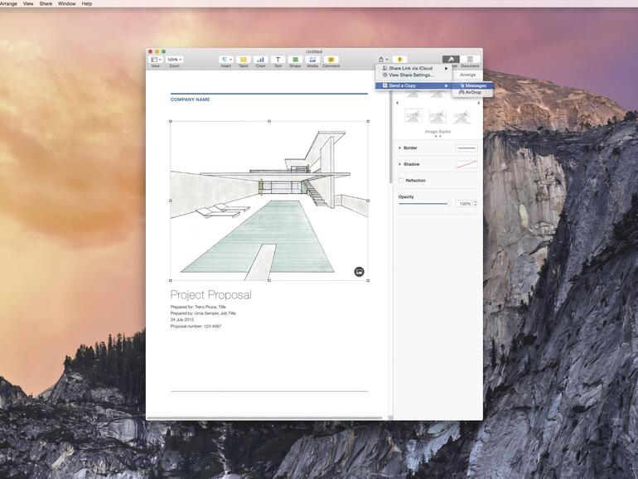Open the 125% zoom dropdown
Screen dimensions: 638x479
174,60
